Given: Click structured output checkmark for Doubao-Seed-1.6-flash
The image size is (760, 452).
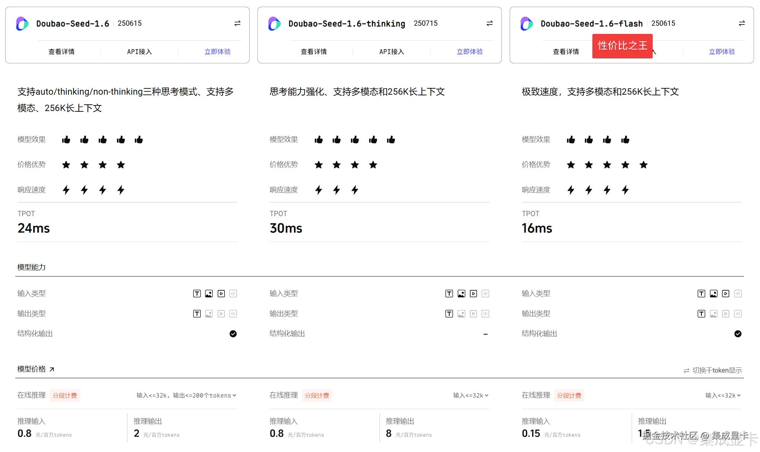Looking at the screenshot, I should [738, 334].
